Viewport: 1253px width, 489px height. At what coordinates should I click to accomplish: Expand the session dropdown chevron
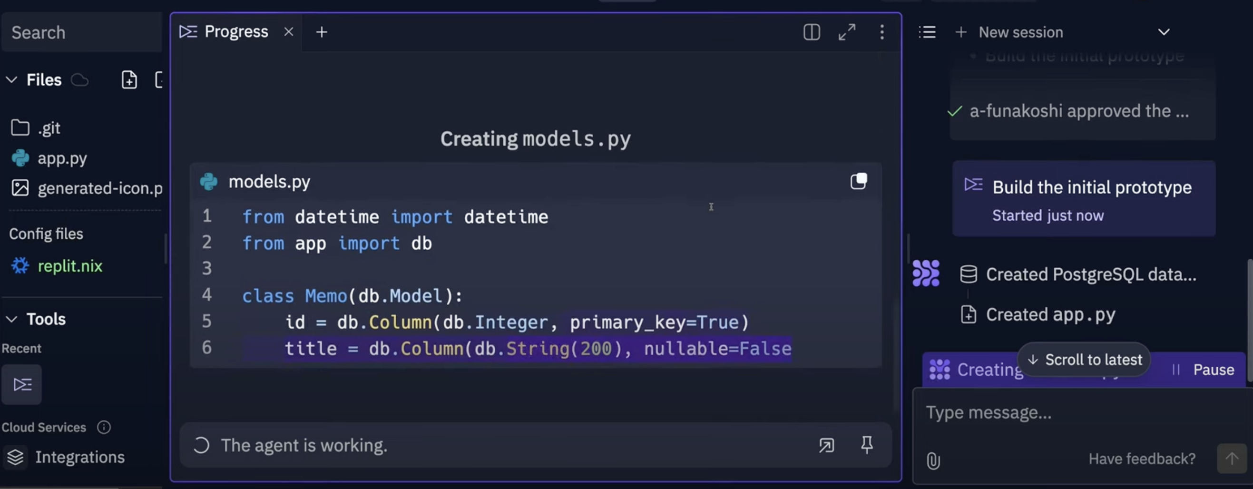1164,32
